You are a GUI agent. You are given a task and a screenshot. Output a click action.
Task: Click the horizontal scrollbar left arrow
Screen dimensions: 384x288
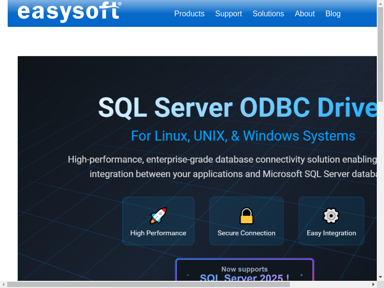coord(3,284)
